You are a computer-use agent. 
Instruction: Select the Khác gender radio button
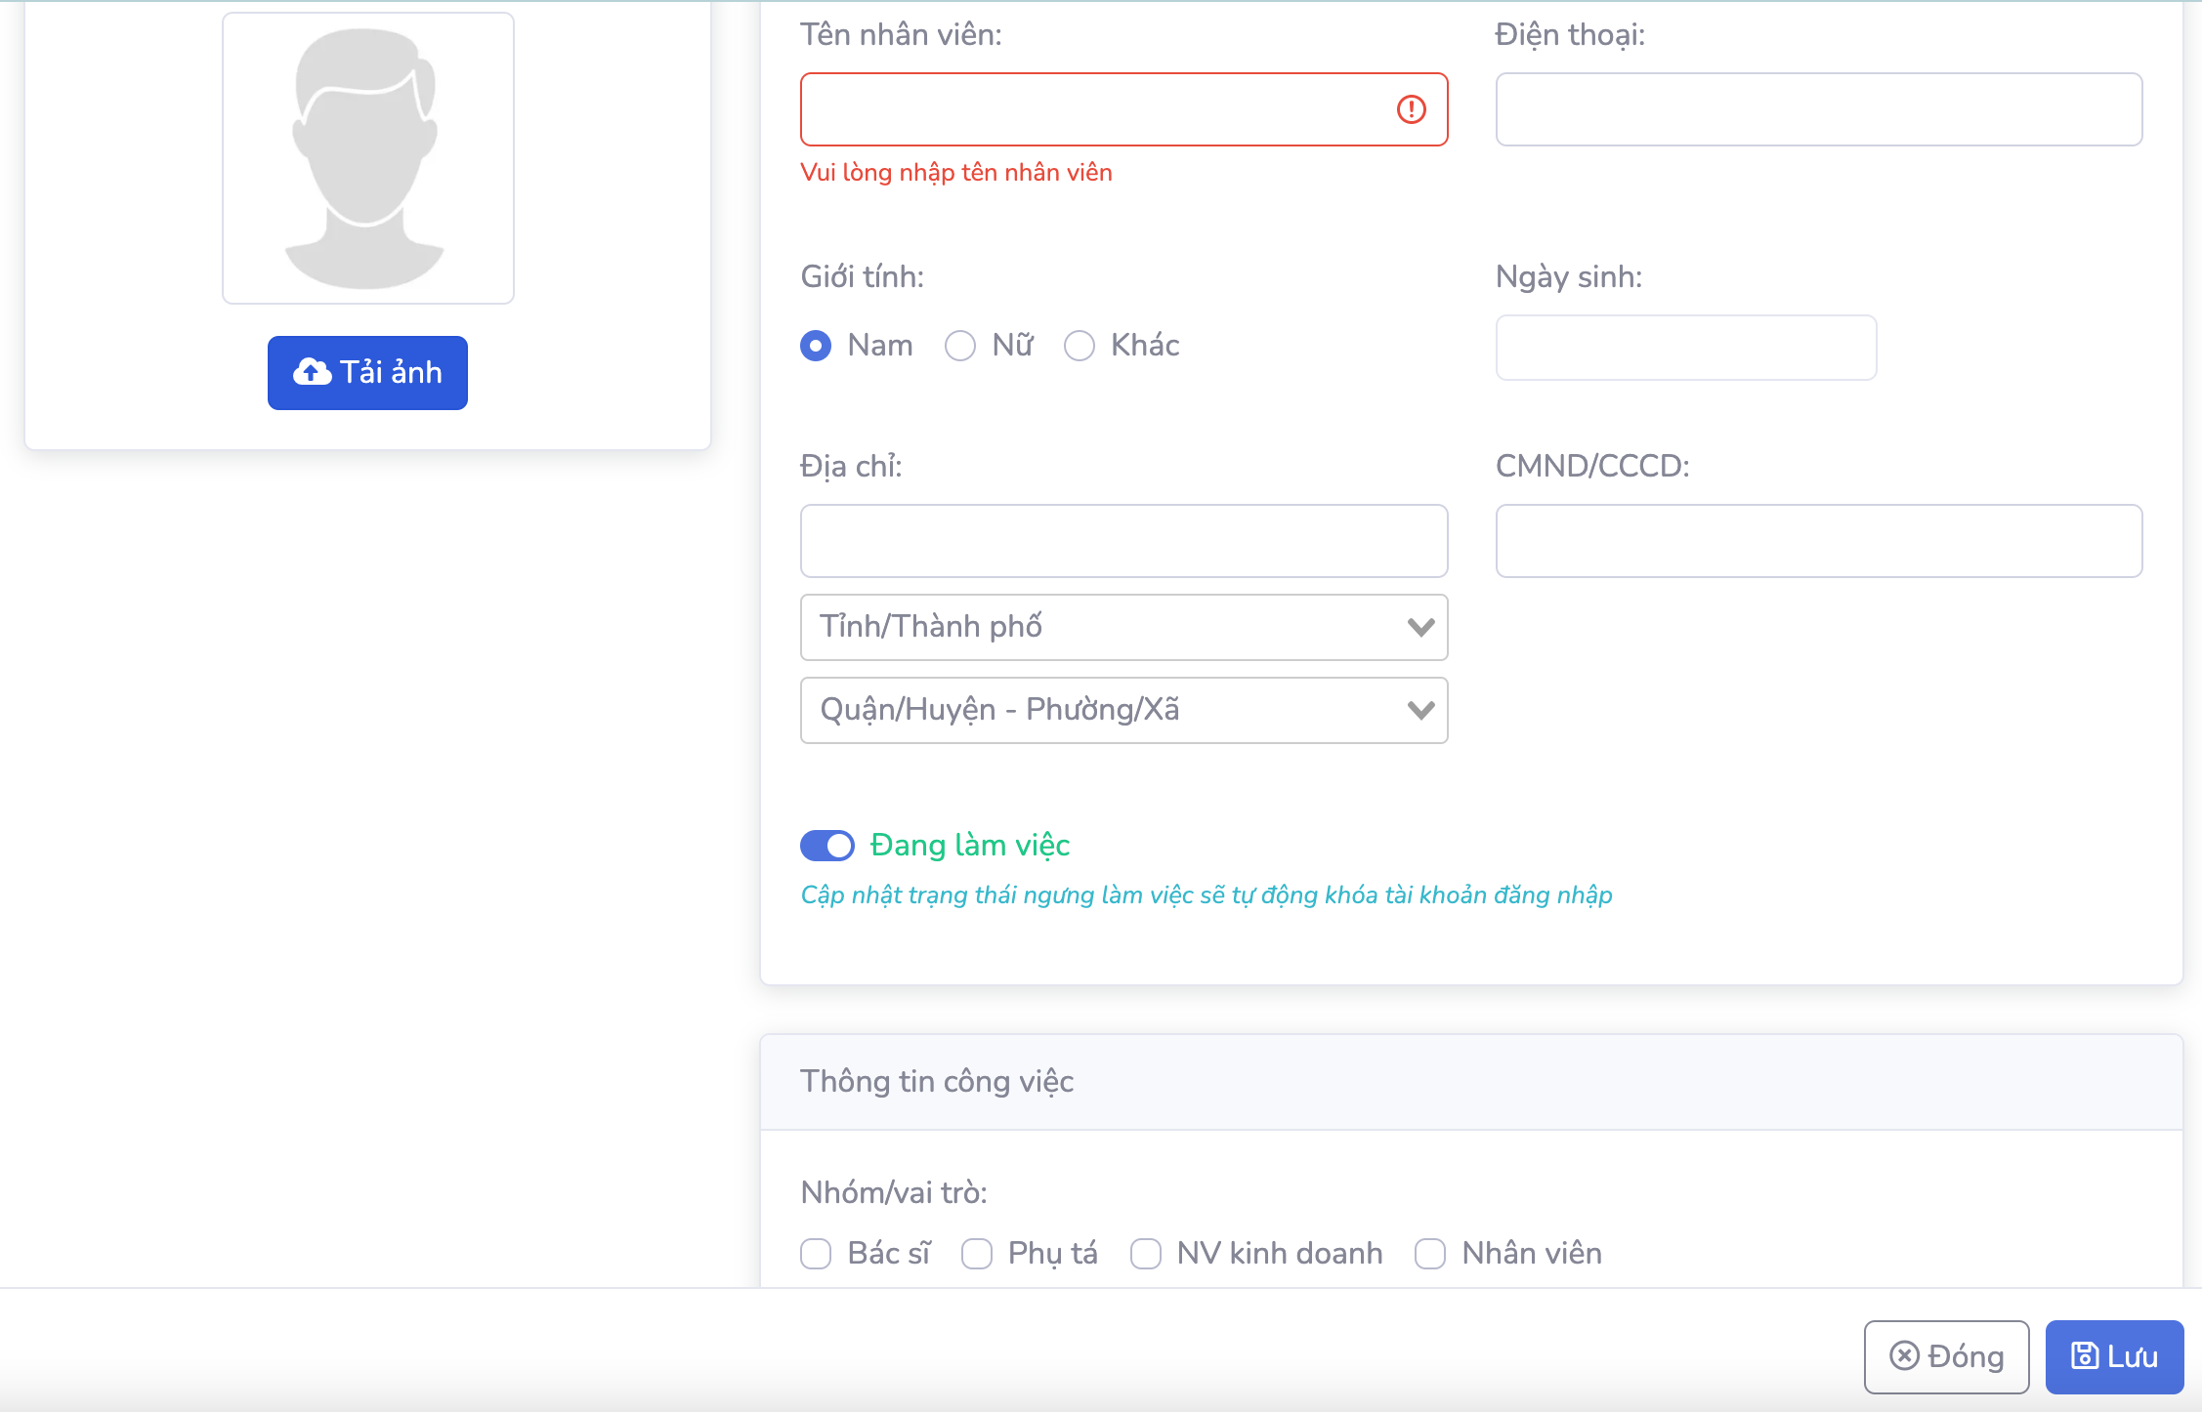[1080, 346]
